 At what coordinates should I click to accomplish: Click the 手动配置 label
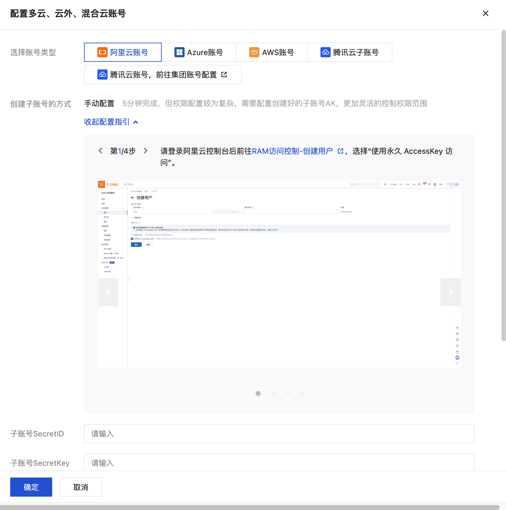(x=99, y=103)
